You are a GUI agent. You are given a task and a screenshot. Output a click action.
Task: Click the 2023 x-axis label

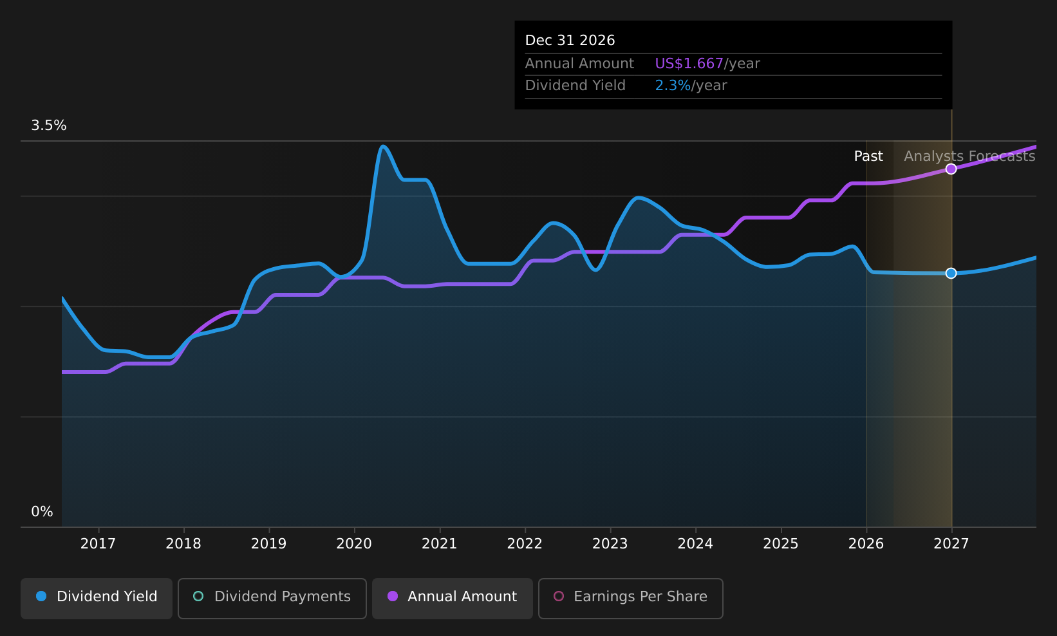[610, 544]
